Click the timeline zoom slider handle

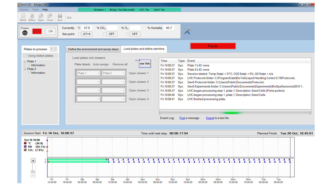33,171
